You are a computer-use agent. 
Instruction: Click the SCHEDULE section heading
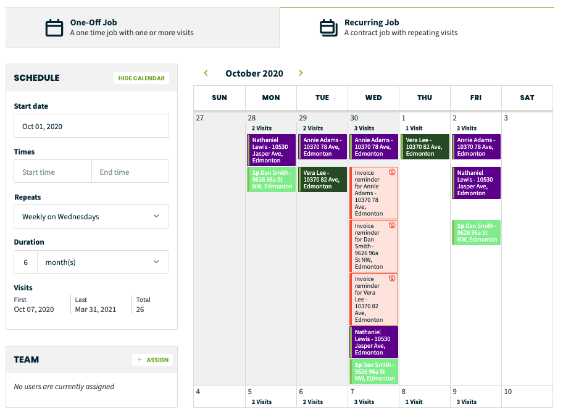pos(36,78)
